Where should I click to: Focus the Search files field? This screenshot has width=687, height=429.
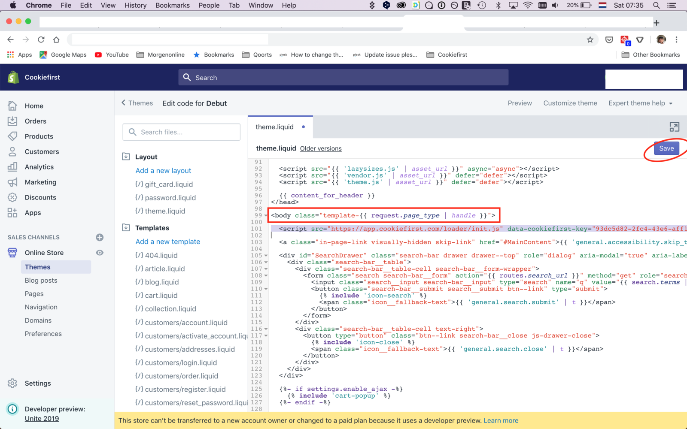[x=182, y=132]
